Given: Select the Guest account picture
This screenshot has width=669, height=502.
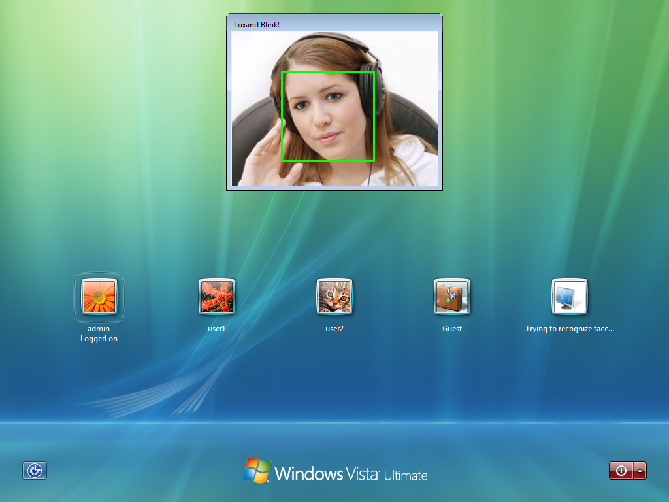Looking at the screenshot, I should click(451, 296).
